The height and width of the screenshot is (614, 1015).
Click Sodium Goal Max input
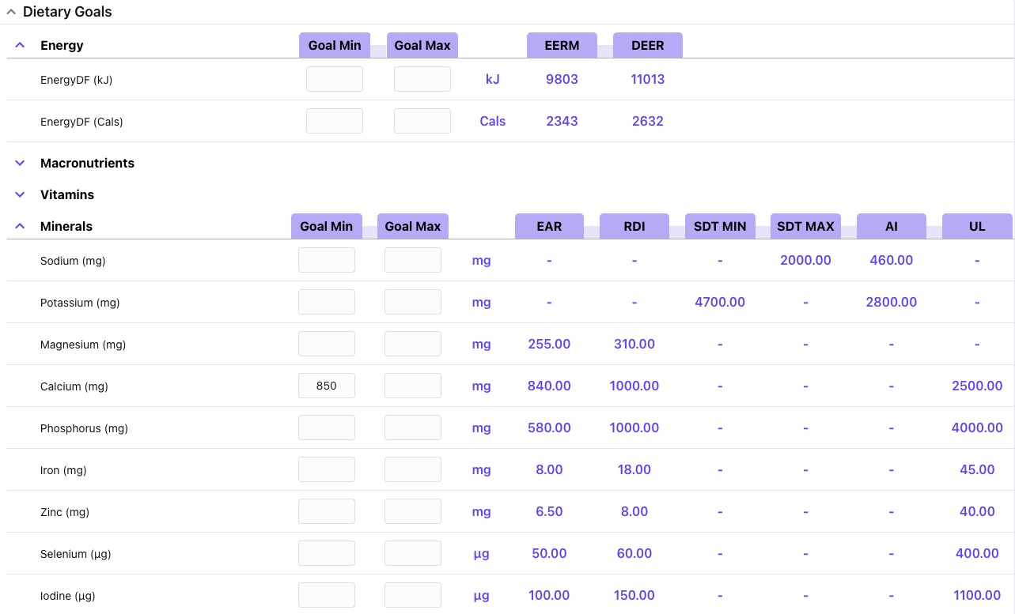pos(413,260)
